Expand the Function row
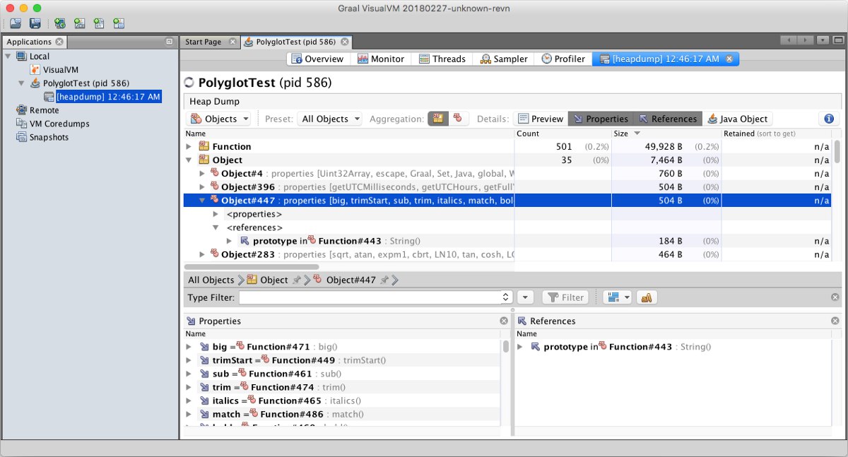Image resolution: width=848 pixels, height=457 pixels. tap(189, 146)
